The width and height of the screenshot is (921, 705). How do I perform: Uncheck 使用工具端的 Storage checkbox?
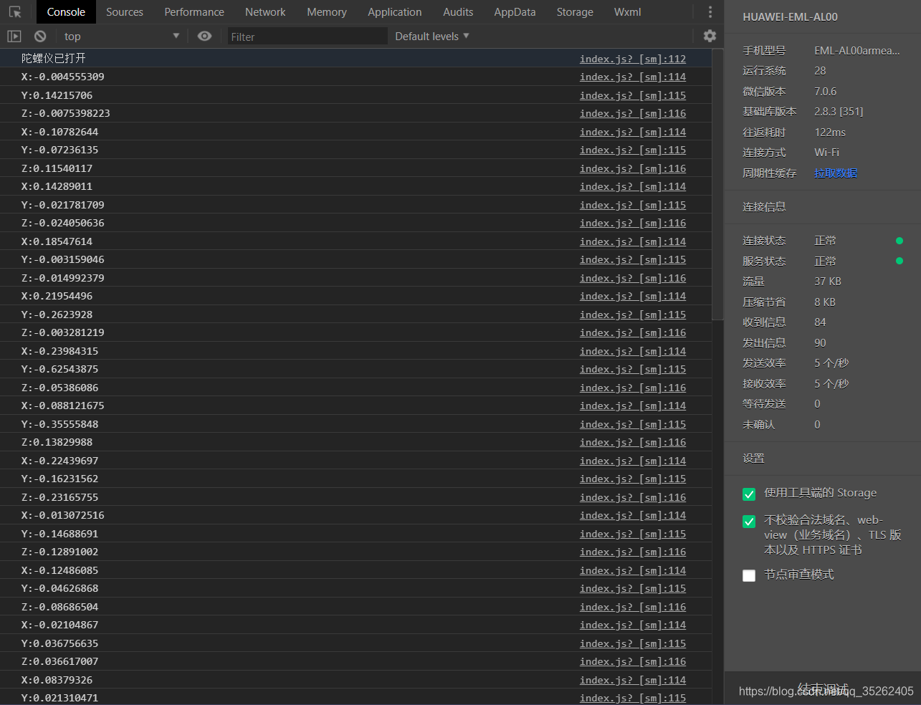click(x=749, y=494)
